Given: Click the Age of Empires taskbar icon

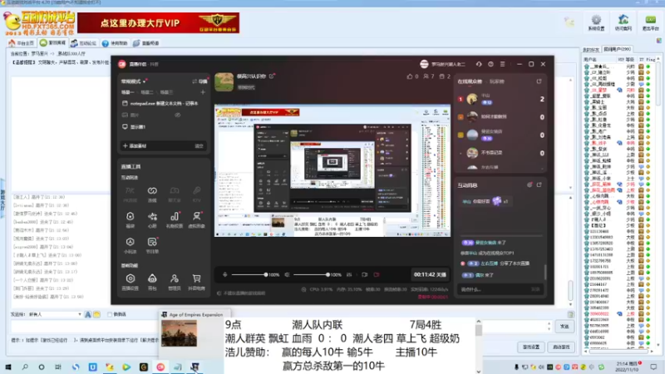Looking at the screenshot, I should coord(195,367).
